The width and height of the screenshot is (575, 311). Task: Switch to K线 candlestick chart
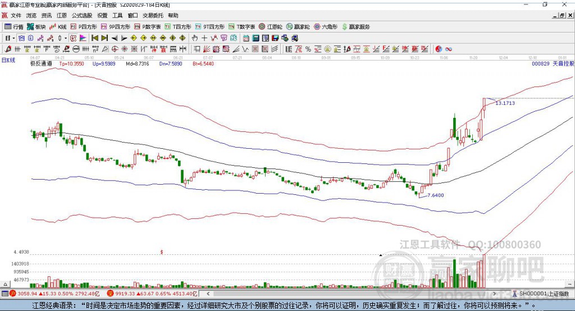[x=58, y=27]
